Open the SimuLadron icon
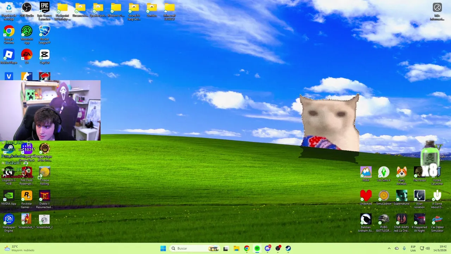Image resolution: width=451 pixels, height=254 pixels. [384, 198]
